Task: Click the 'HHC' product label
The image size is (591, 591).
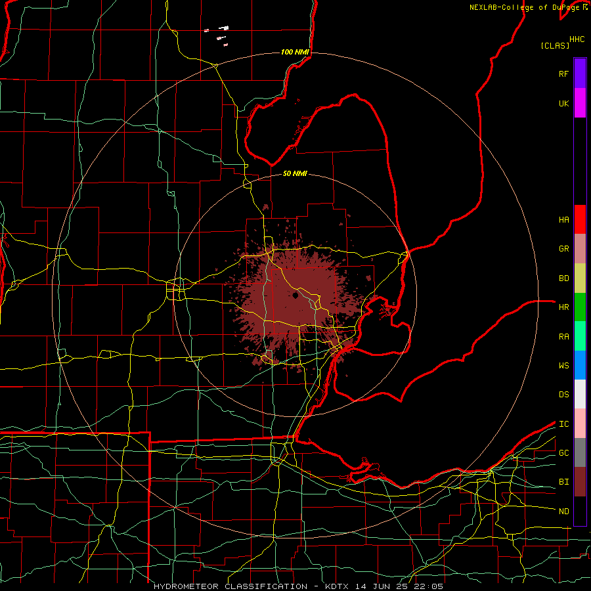Action: pyautogui.click(x=577, y=39)
